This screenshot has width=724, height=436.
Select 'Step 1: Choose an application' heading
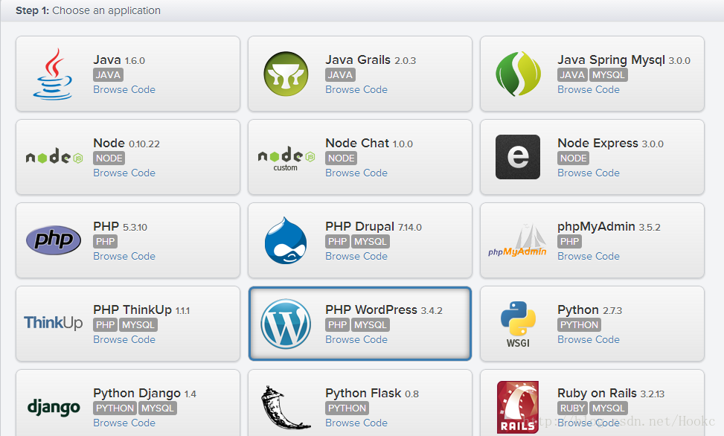pyautogui.click(x=89, y=10)
